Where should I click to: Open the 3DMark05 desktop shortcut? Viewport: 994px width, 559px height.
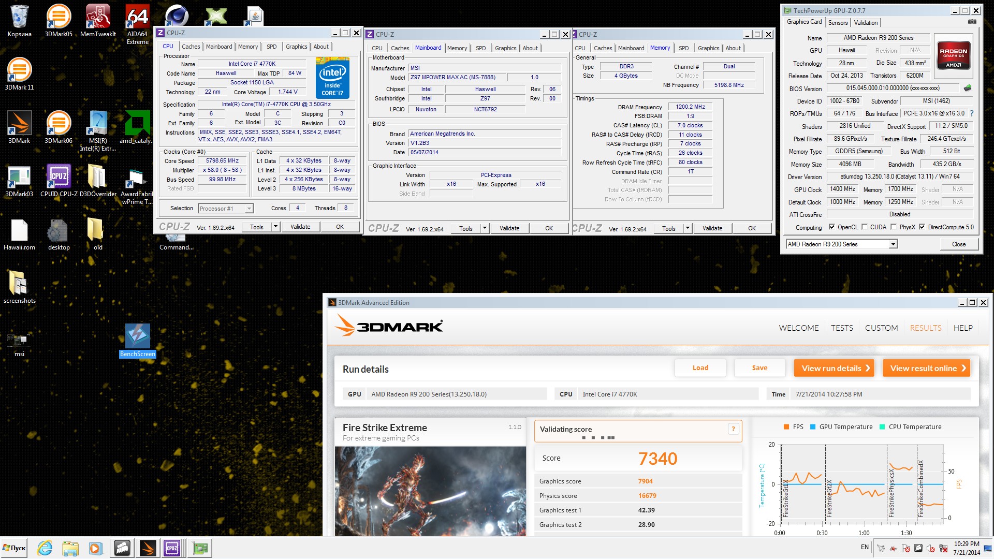tap(59, 21)
